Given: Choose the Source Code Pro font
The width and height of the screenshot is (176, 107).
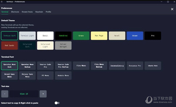Looking at the screenshot, I should (x=45, y=66).
